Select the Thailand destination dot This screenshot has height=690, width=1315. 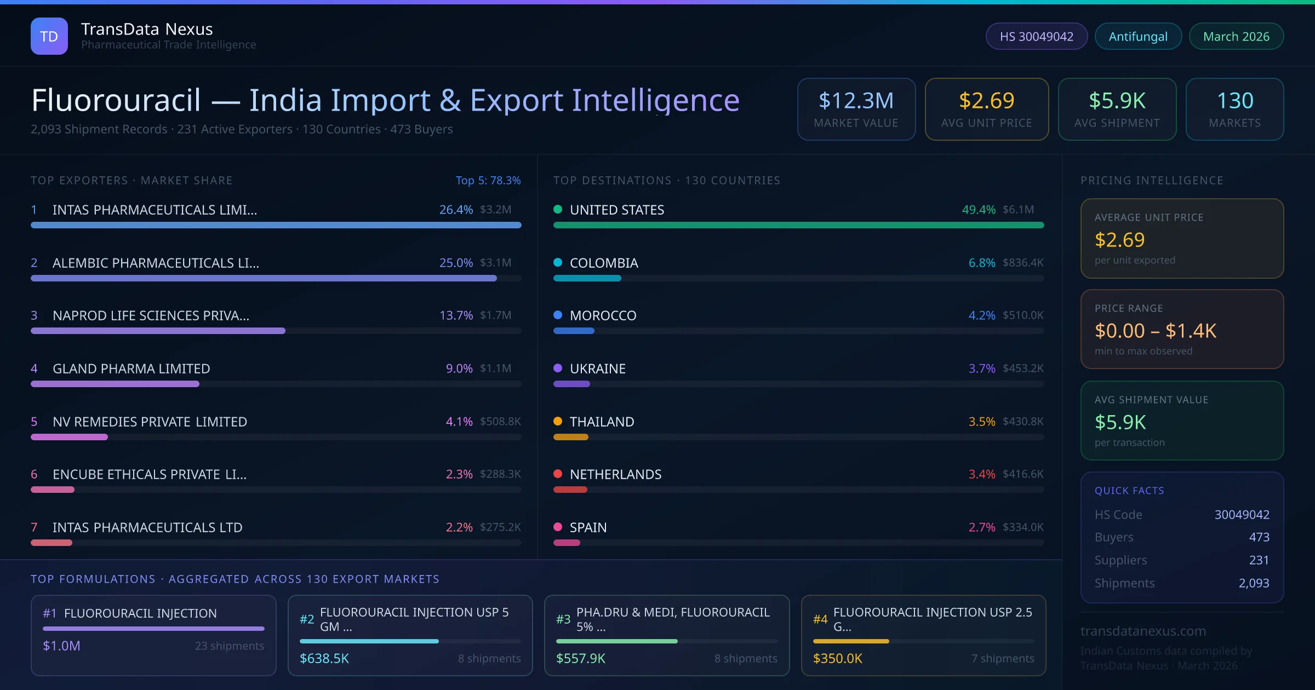coord(558,422)
